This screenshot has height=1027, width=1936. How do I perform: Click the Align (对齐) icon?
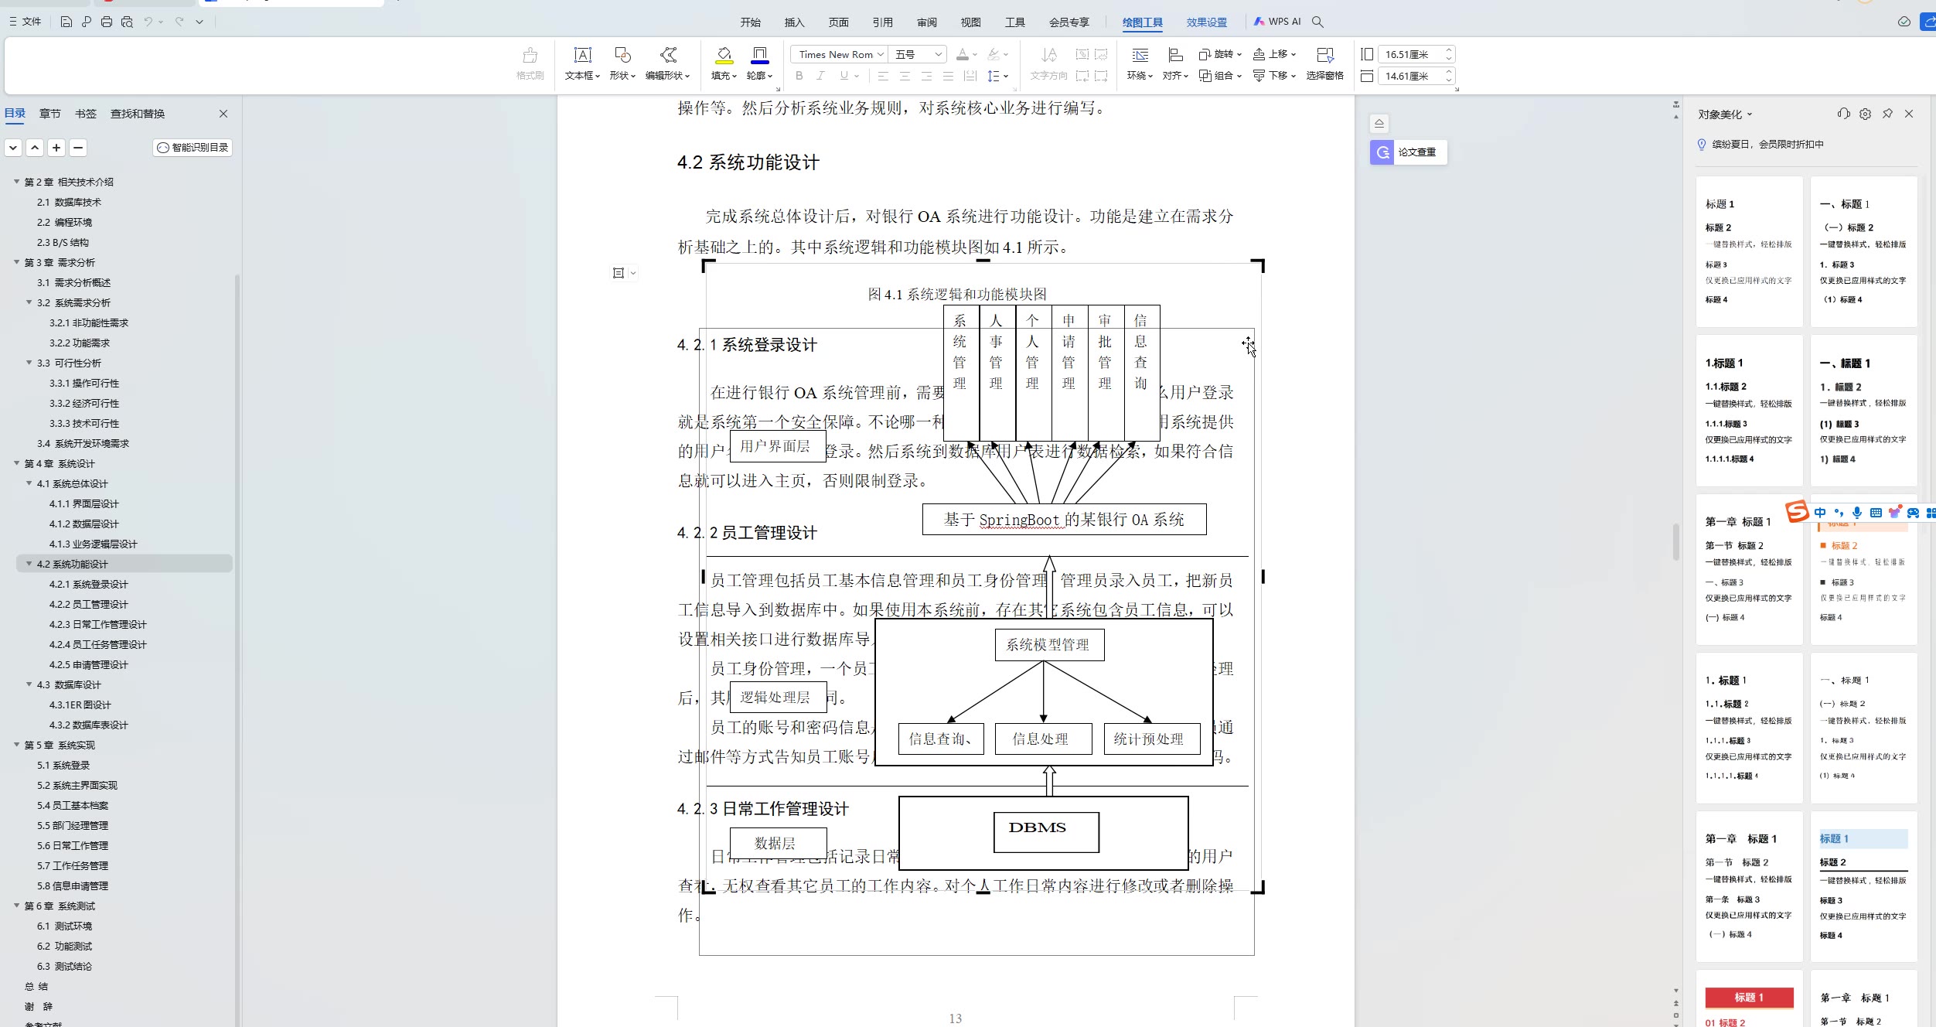(x=1176, y=54)
